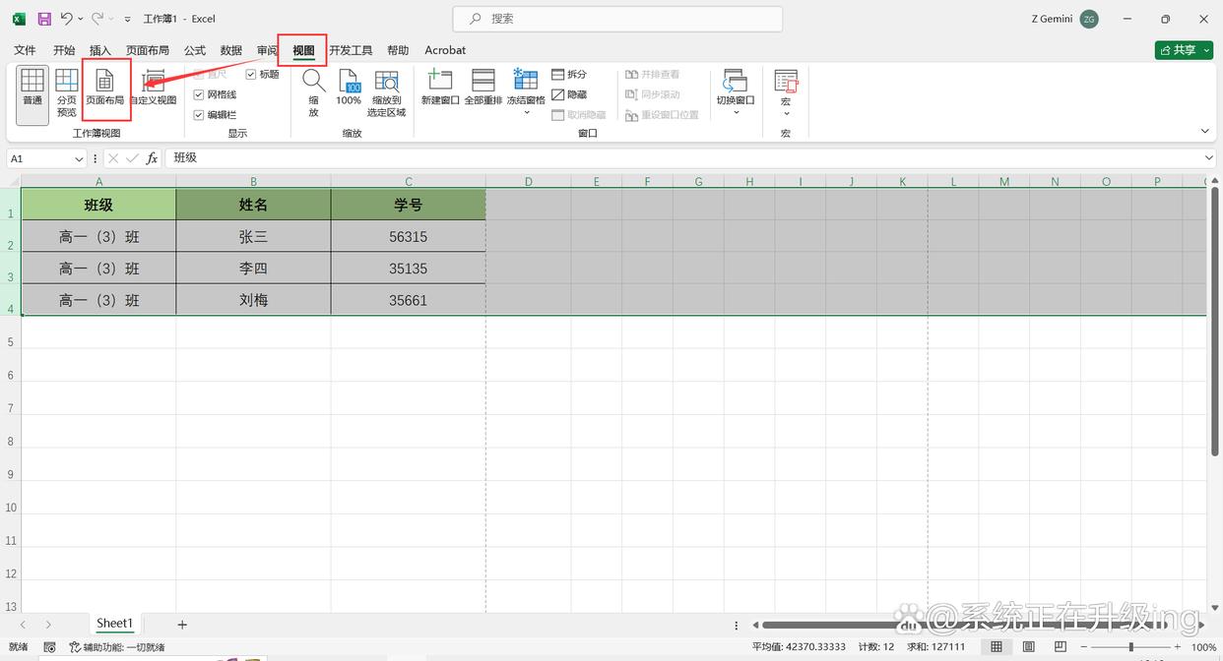1223x661 pixels.
Task: Expand the formula bar with its chevron
Action: pyautogui.click(x=1210, y=158)
